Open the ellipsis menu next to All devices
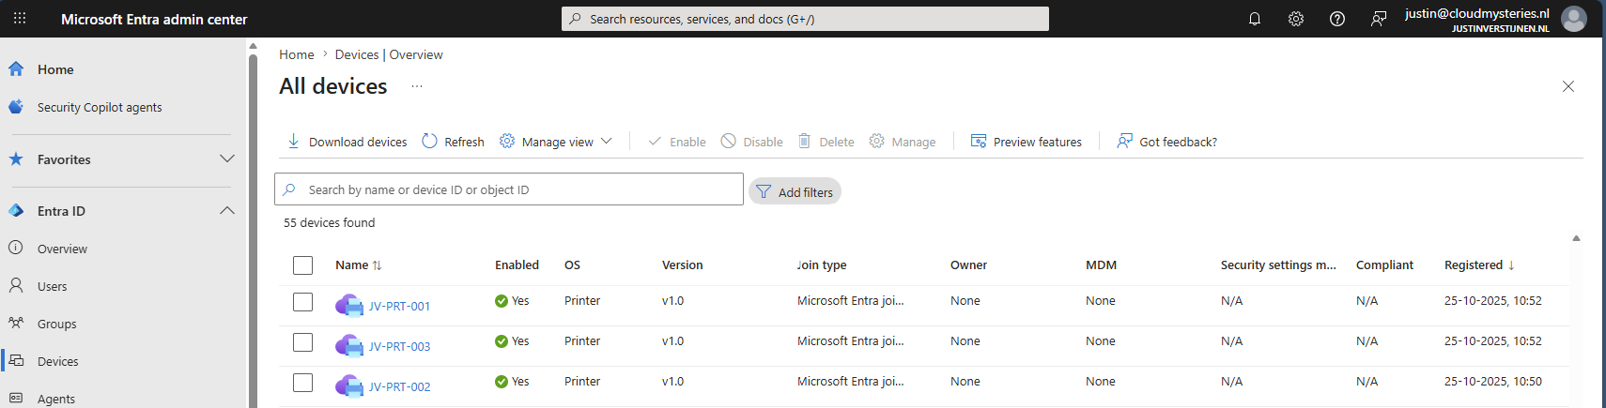This screenshot has height=408, width=1606. 417,86
